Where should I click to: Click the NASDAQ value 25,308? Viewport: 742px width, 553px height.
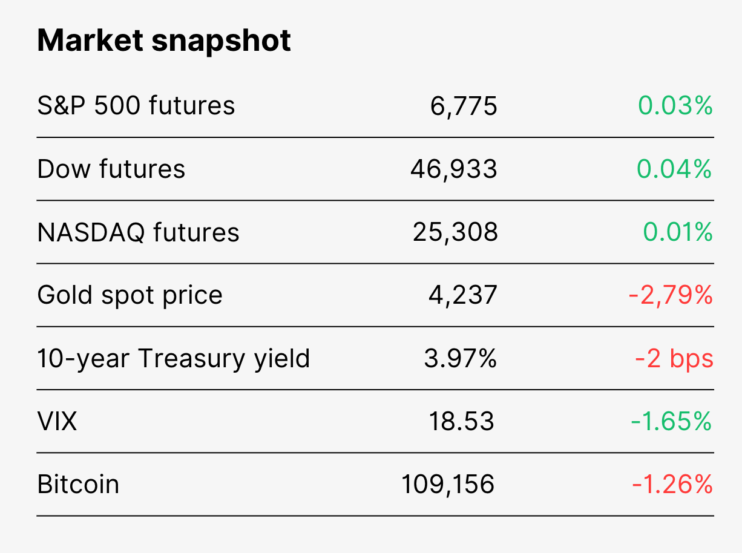point(455,232)
